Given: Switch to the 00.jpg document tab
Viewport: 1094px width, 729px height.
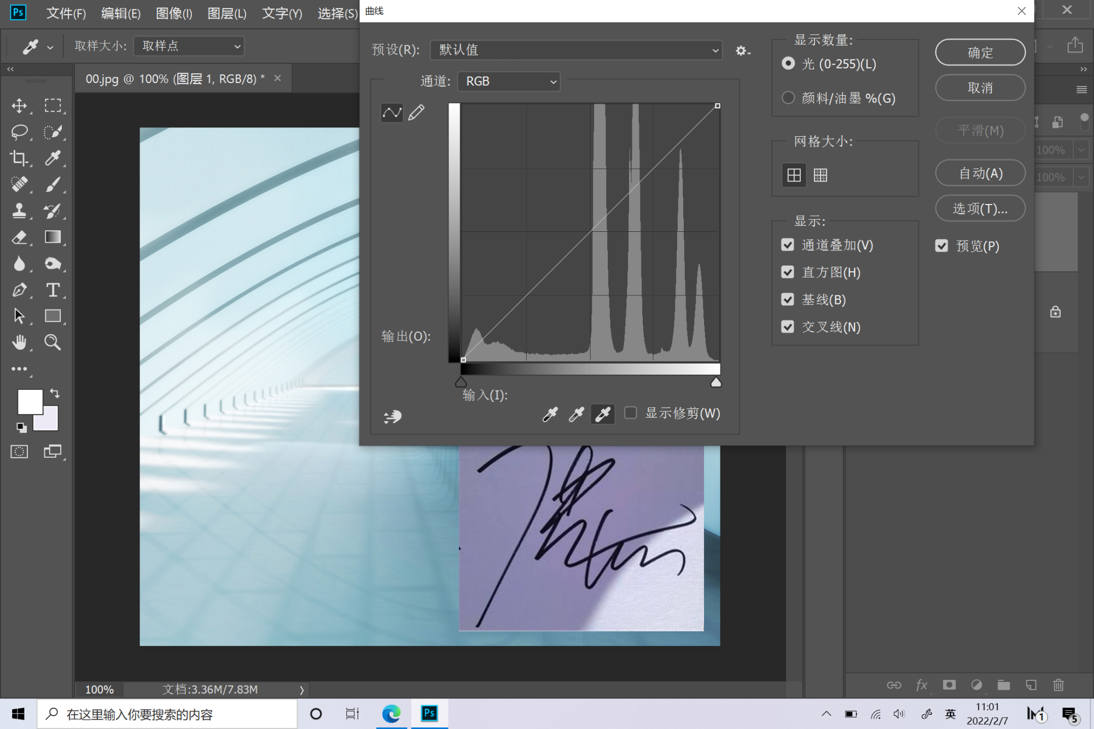Looking at the screenshot, I should click(175, 79).
